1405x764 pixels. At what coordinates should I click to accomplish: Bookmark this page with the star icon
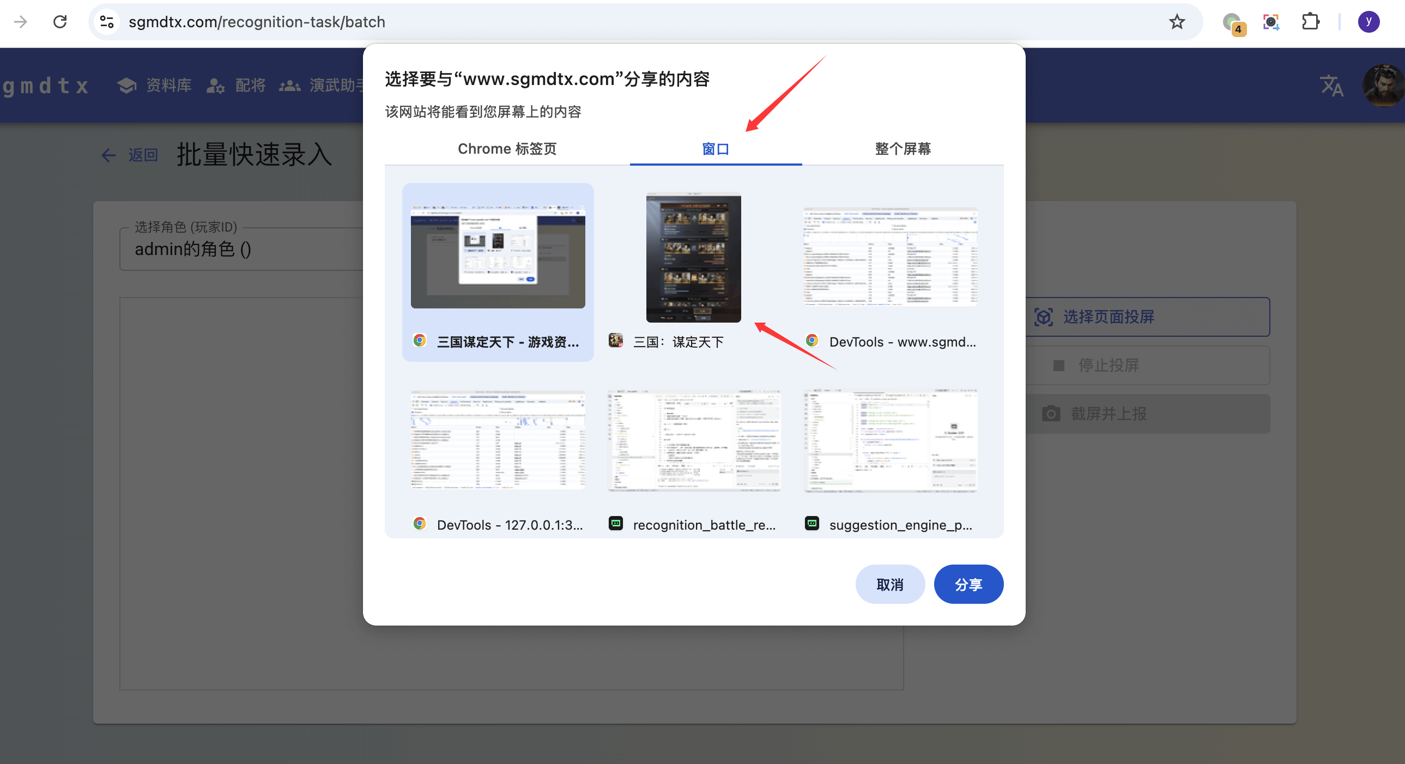tap(1177, 22)
